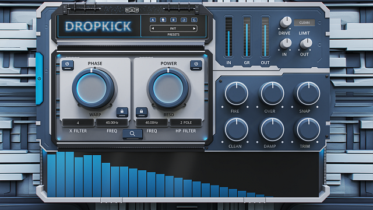Select preset slot A
The width and height of the screenshot is (373, 210).
tap(153, 20)
